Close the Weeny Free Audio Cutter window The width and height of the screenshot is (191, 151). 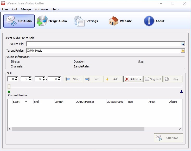[x=185, y=3]
